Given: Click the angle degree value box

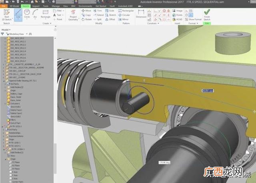Looking at the screenshot, I should pos(164,163).
